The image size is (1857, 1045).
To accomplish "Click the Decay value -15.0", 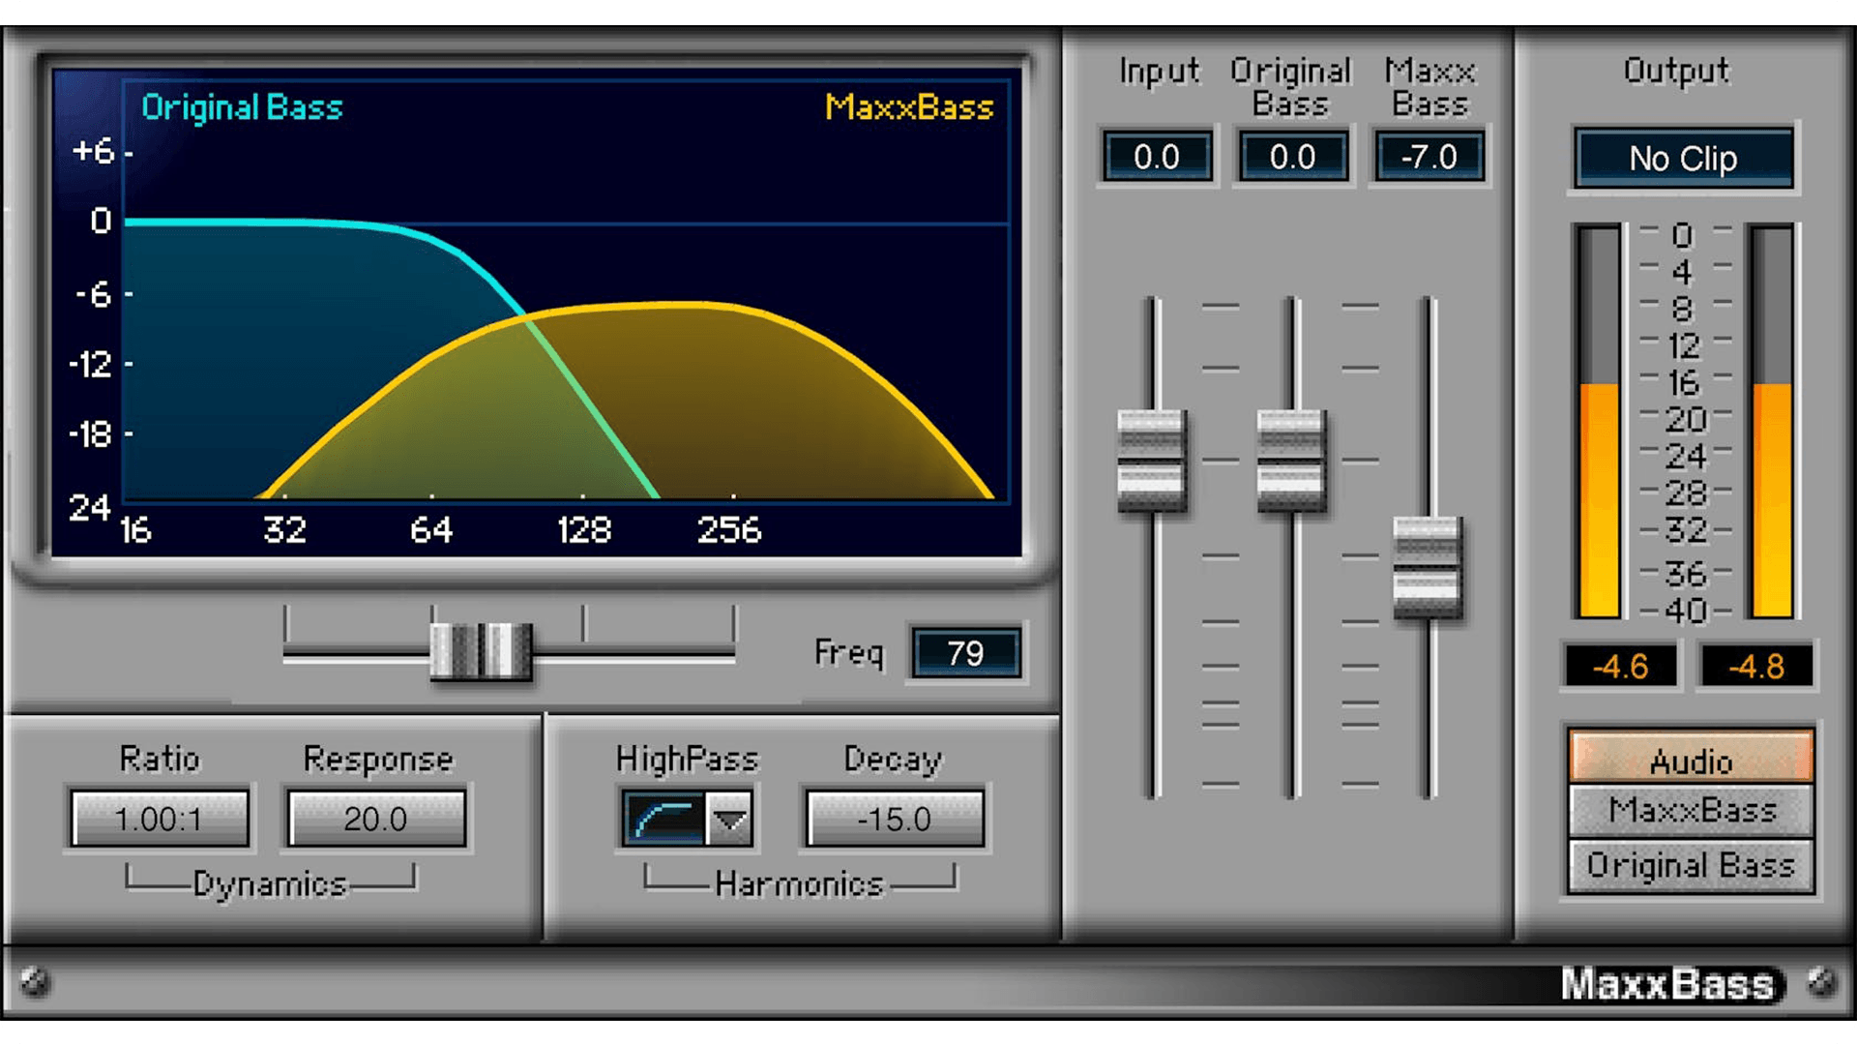I will [895, 820].
